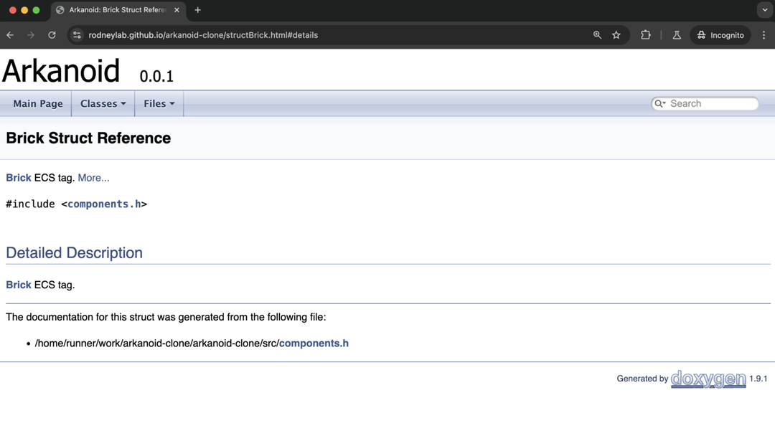Expand the Classes dropdown menu
The image size is (775, 436).
click(x=103, y=104)
